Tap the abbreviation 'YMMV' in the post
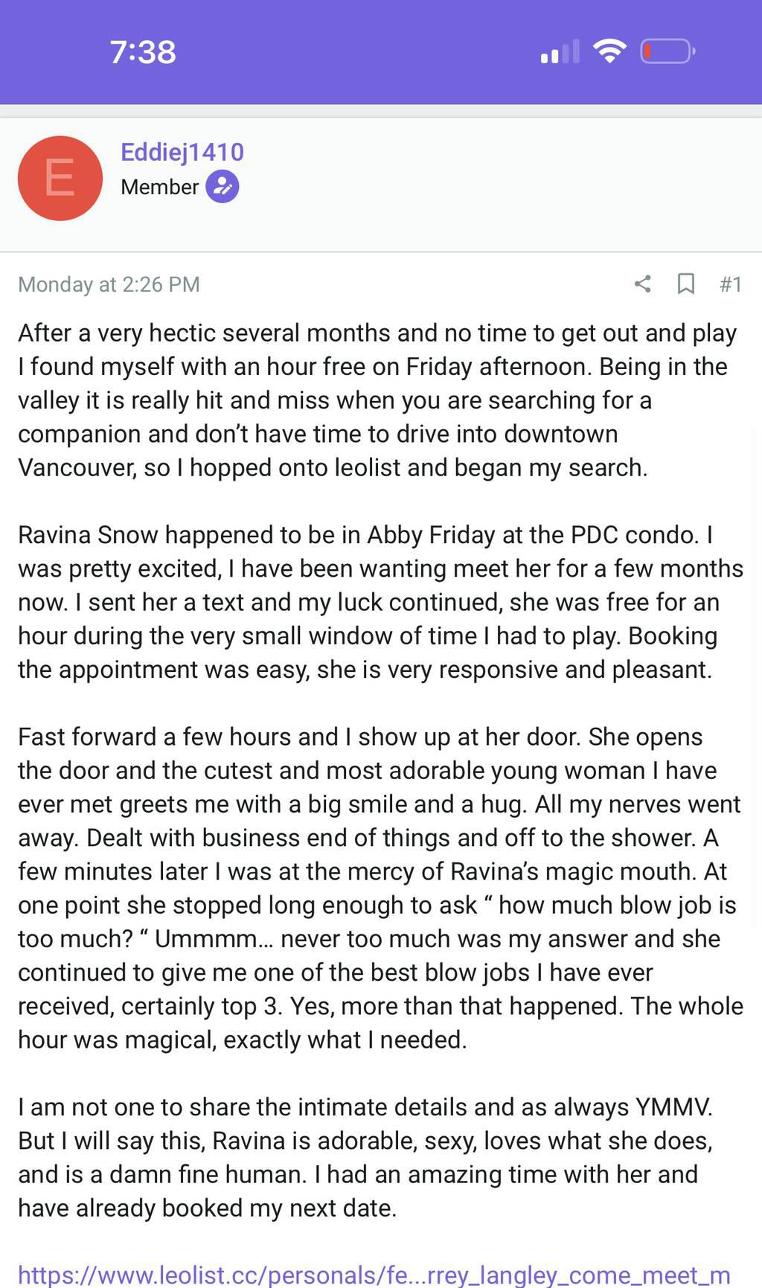Image resolution: width=762 pixels, height=1288 pixels. click(x=672, y=1107)
